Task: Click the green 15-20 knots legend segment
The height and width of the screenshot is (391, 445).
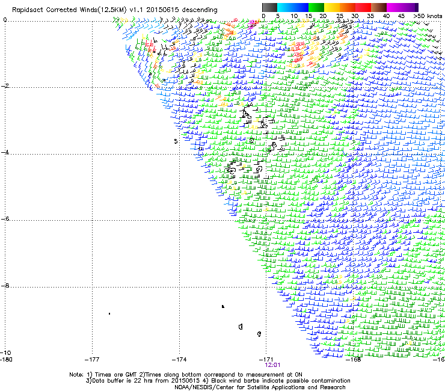Action: pyautogui.click(x=316, y=7)
